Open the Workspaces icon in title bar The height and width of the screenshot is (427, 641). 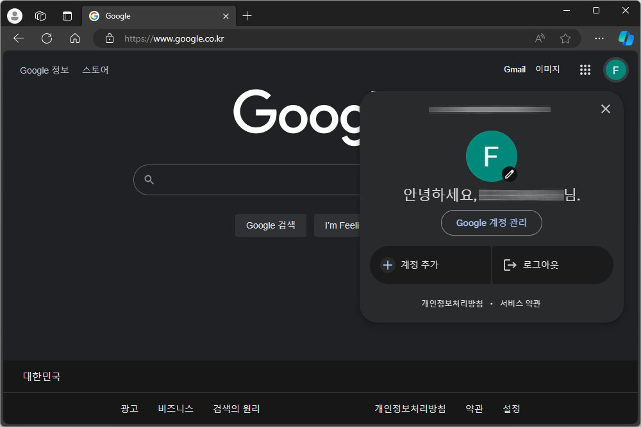pyautogui.click(x=40, y=16)
